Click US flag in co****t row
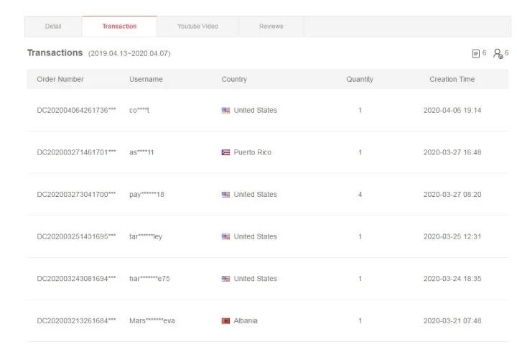517x347 pixels. 225,111
